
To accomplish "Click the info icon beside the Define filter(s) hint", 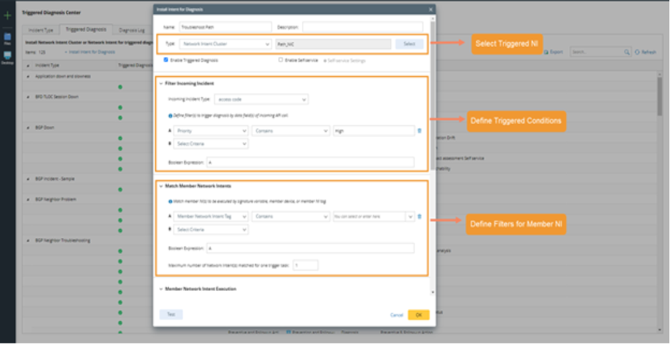I will coord(170,116).
